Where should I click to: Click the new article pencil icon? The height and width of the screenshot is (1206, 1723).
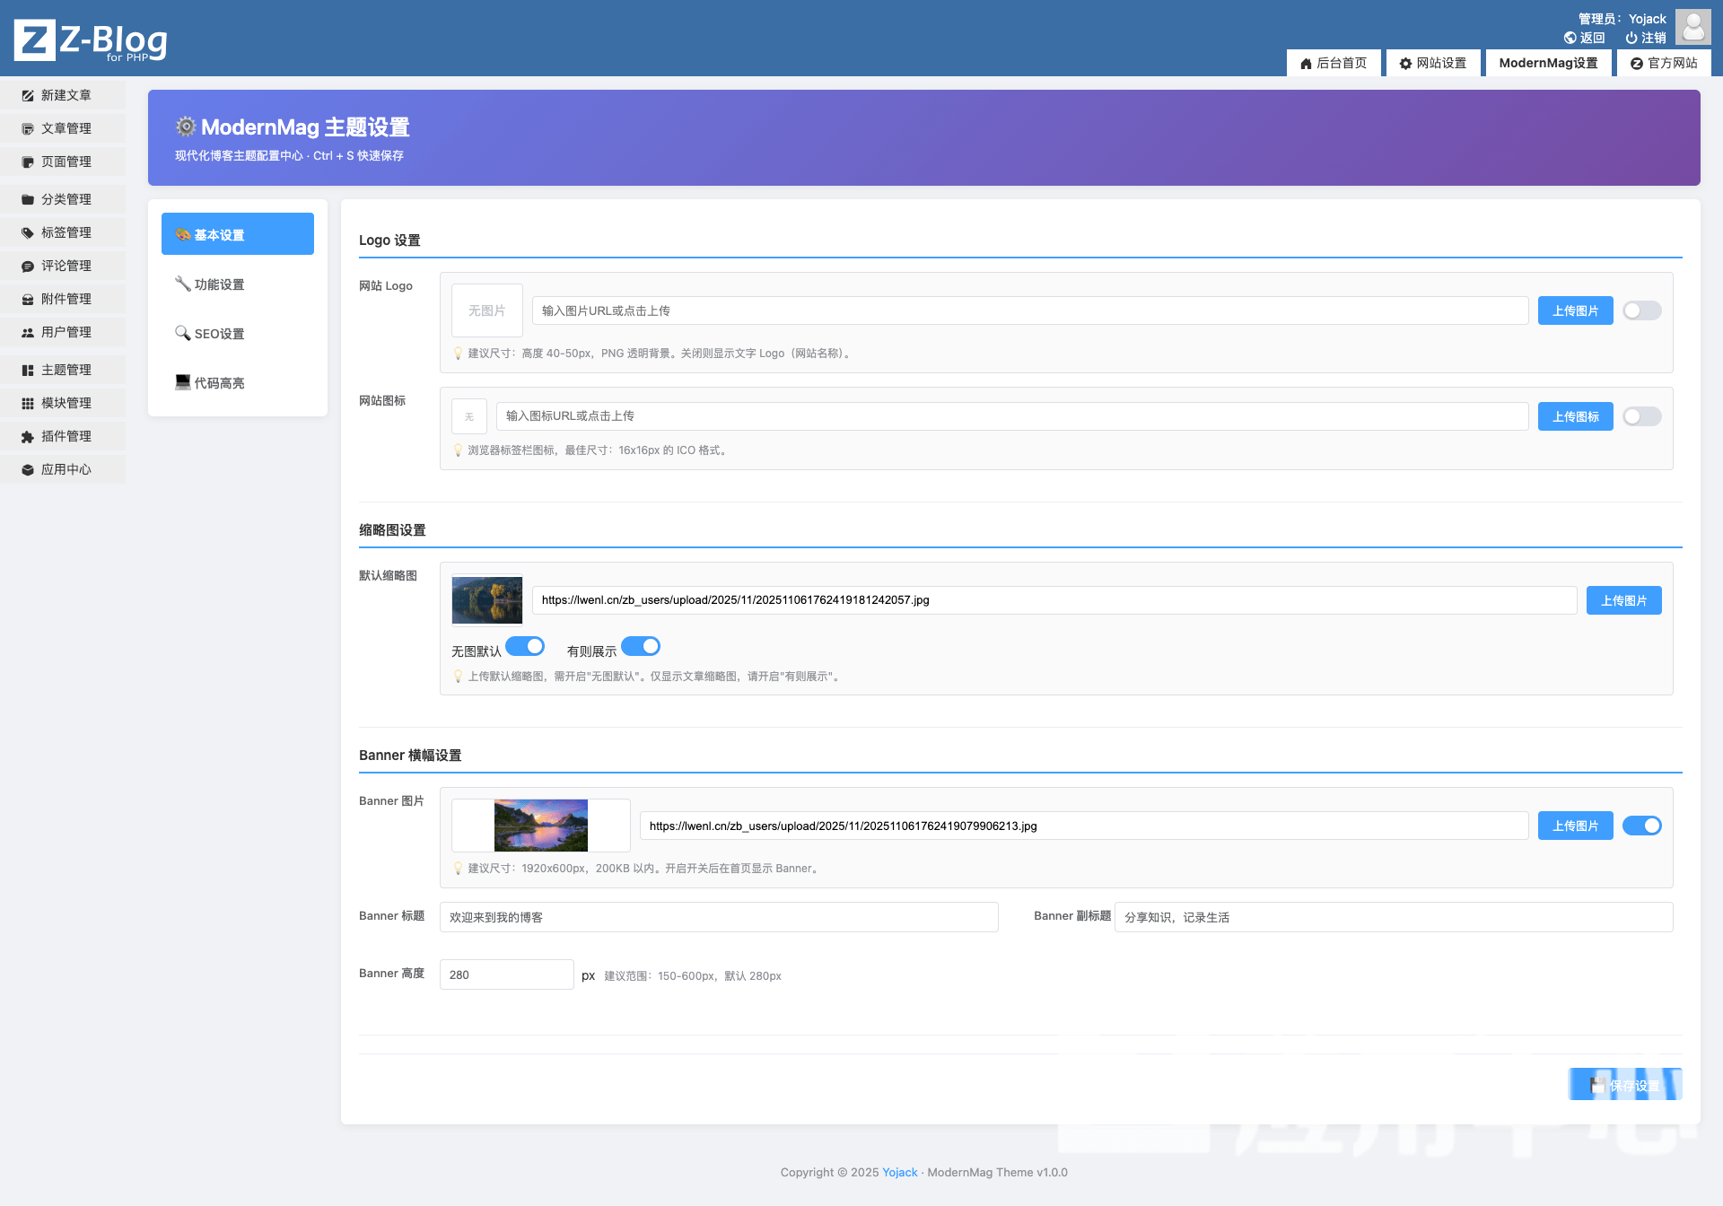[28, 95]
